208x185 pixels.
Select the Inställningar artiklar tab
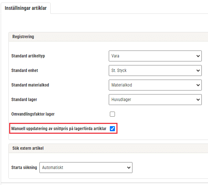(26, 8)
